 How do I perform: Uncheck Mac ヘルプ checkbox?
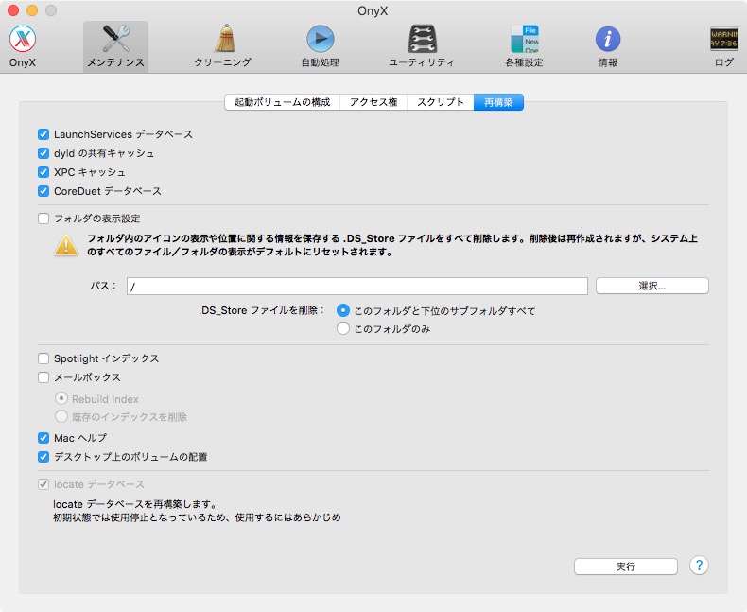[x=43, y=438]
